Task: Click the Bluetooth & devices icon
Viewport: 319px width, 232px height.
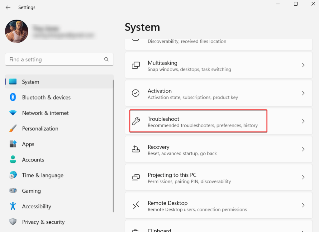Action: [13, 97]
